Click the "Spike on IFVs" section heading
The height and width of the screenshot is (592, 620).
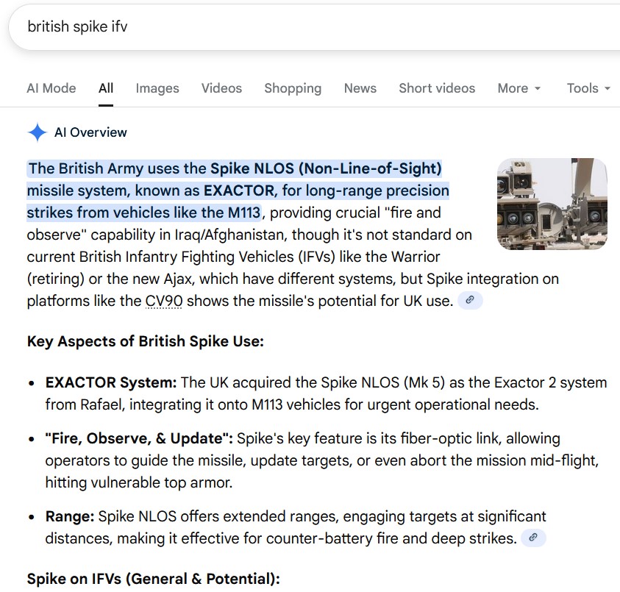click(x=153, y=579)
